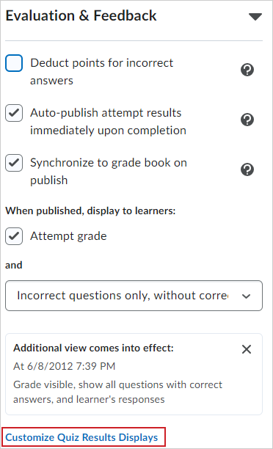Click the Attempt grade label text
This screenshot has width=273, height=449.
68,236
